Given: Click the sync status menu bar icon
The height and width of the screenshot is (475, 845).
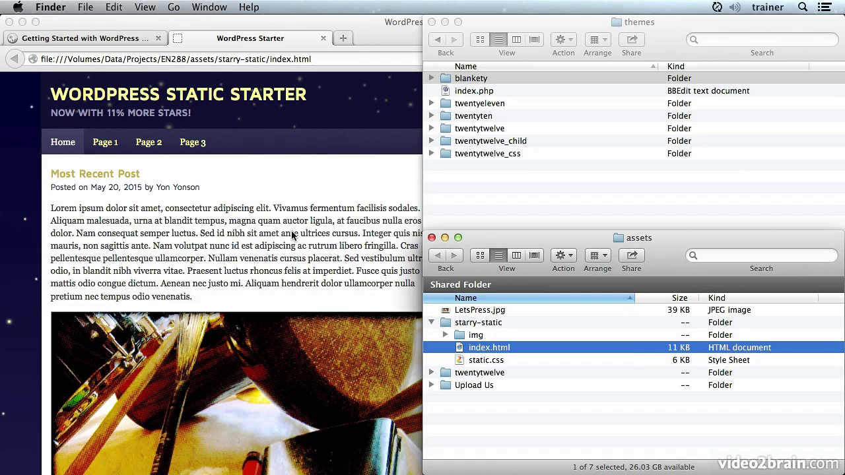Looking at the screenshot, I should point(717,7).
